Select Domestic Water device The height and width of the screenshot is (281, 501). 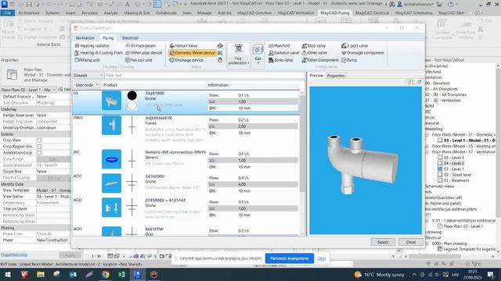coord(192,53)
